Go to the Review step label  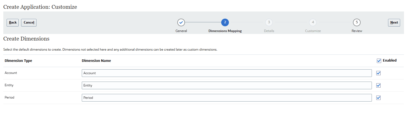357,31
